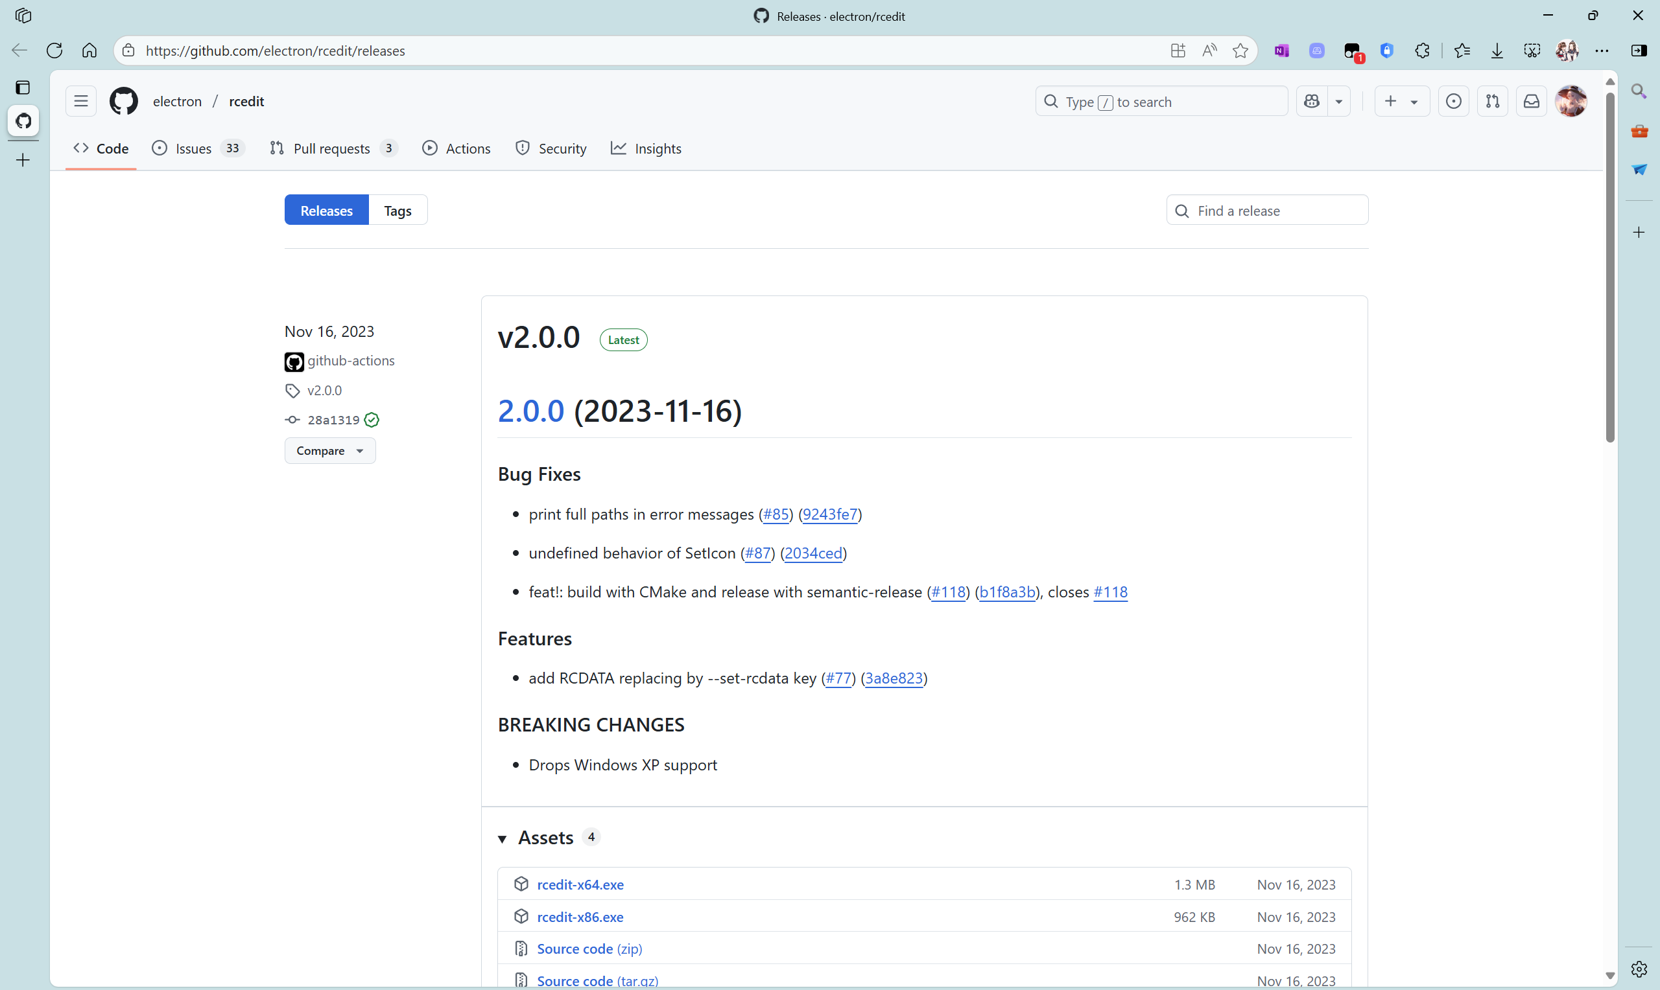Expand the Compare dropdown

331,450
